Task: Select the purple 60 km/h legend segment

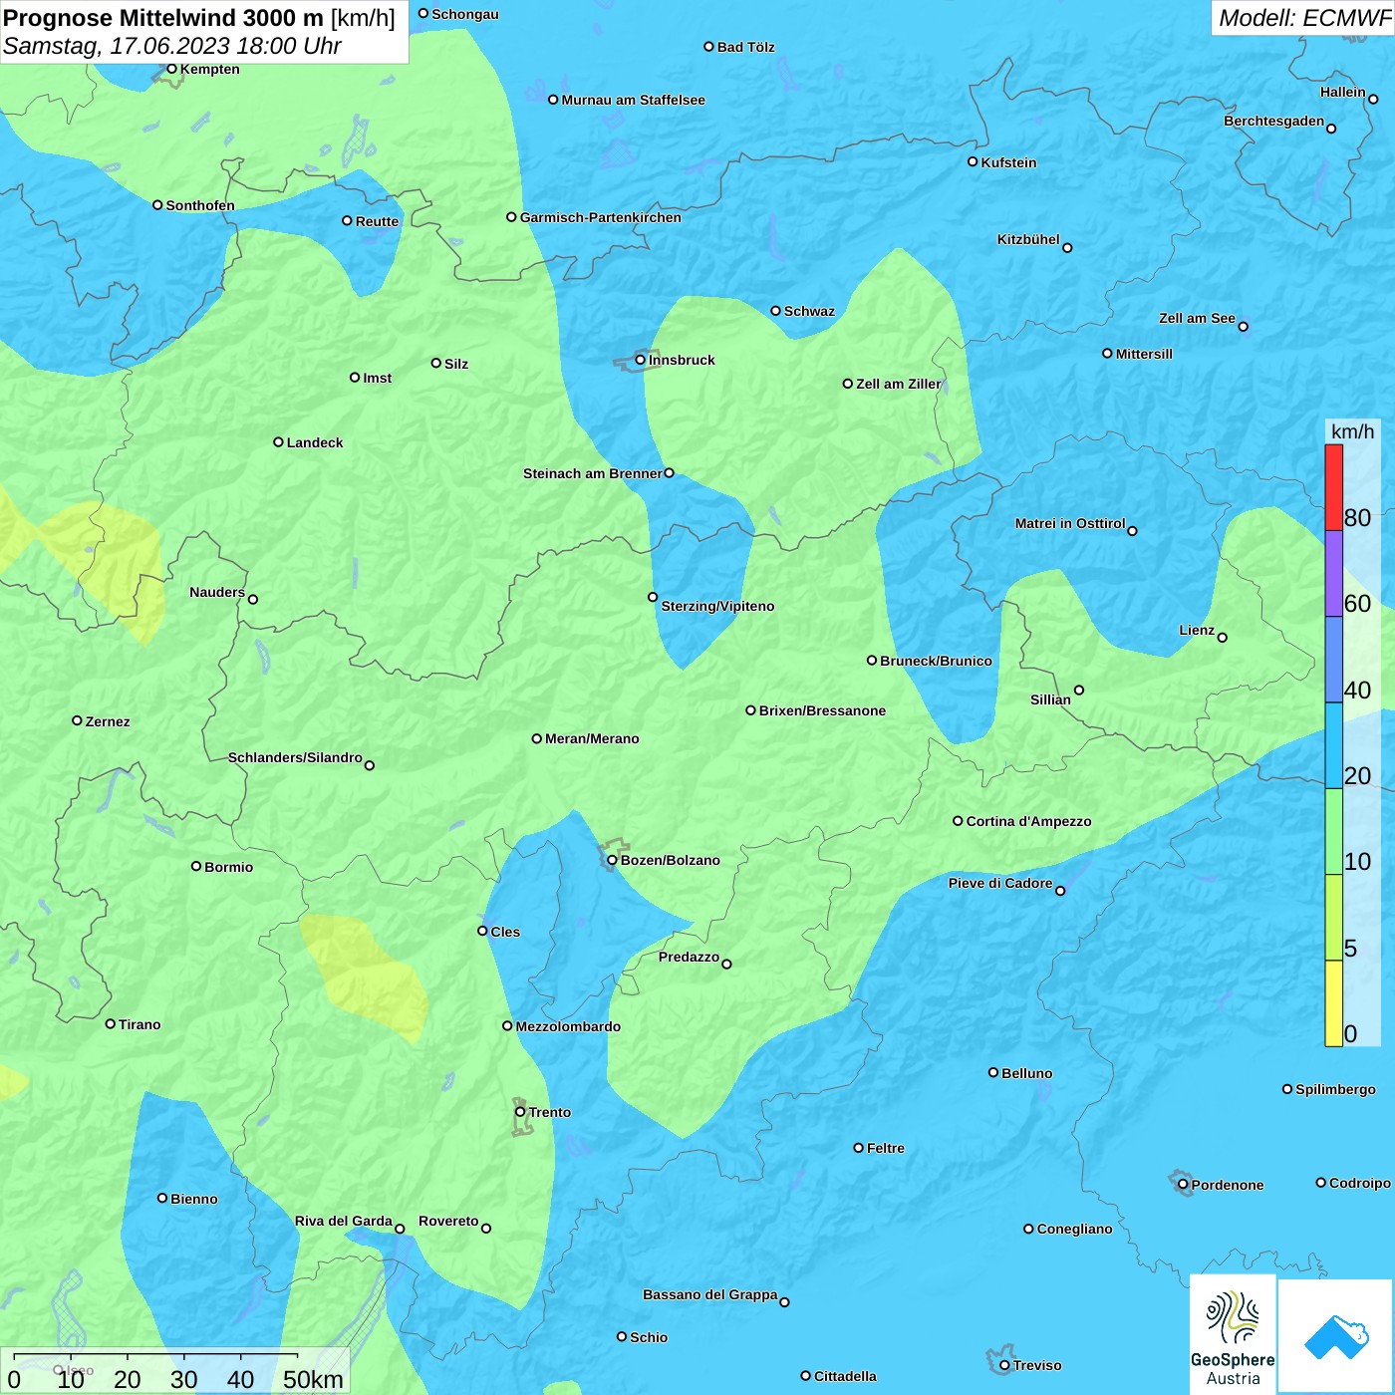Action: [1333, 574]
